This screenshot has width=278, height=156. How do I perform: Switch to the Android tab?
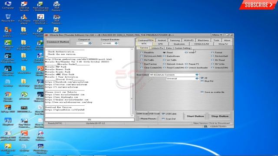click(x=162, y=40)
